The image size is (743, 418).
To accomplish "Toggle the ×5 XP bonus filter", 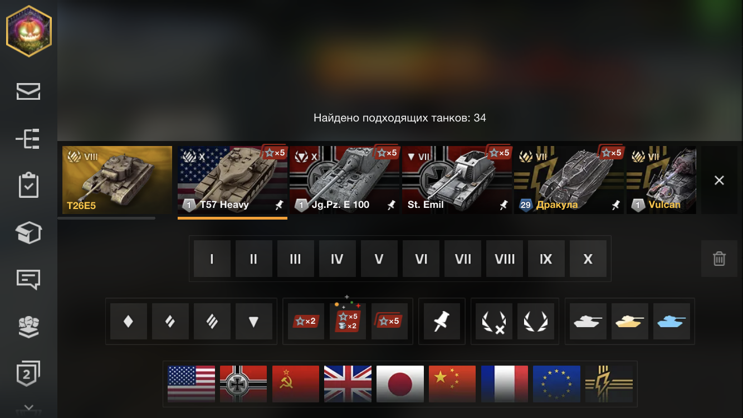I will (x=390, y=322).
